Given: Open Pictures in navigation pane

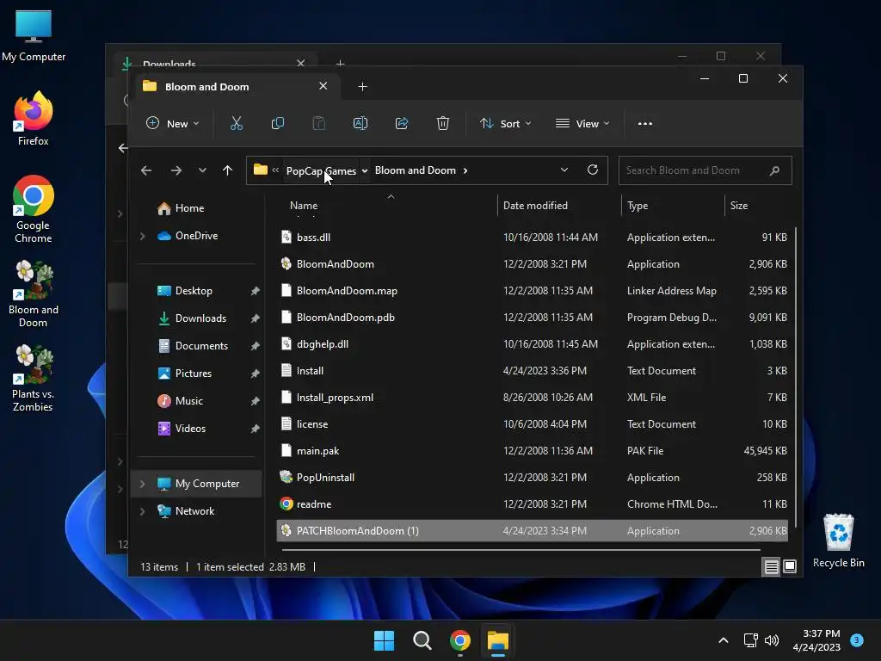Looking at the screenshot, I should pyautogui.click(x=194, y=374).
